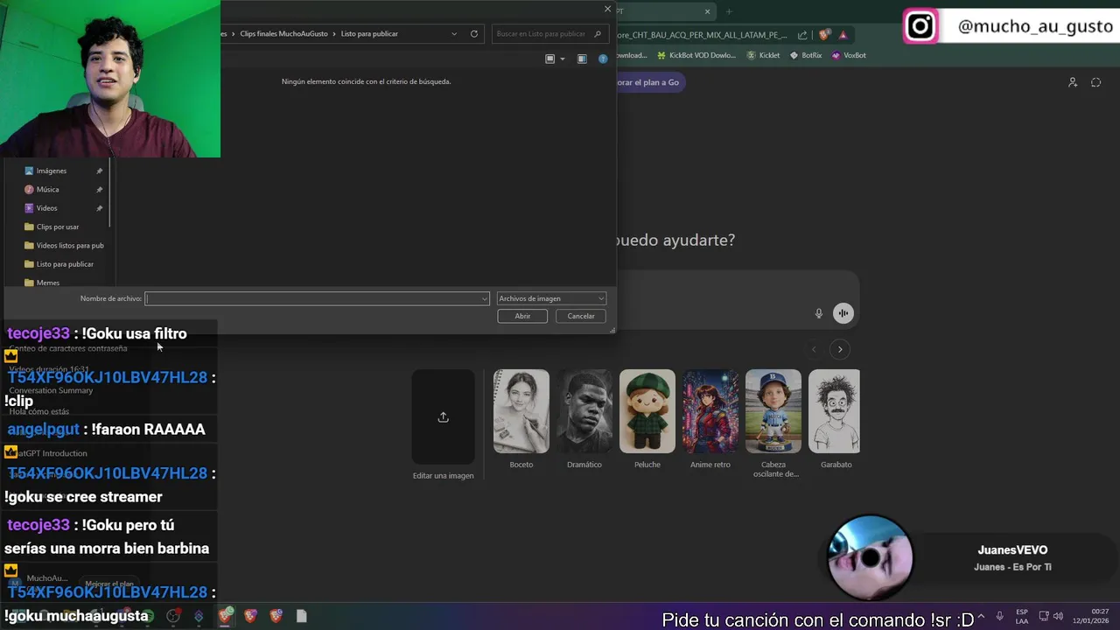Open view options dropdown arrow

tap(563, 59)
